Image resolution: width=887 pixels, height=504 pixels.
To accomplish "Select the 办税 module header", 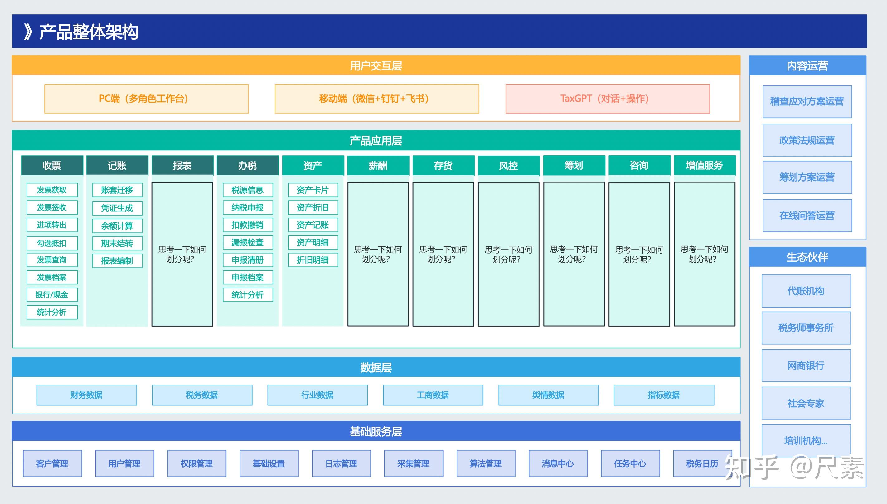I will pyautogui.click(x=247, y=166).
